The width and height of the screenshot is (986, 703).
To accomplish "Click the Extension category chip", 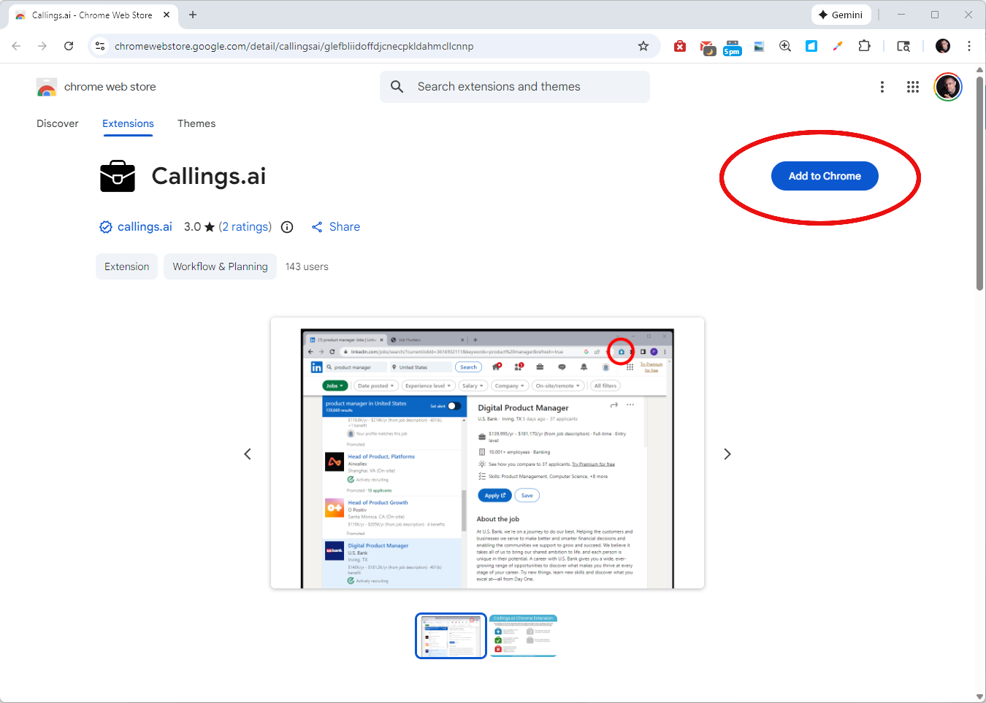I will click(127, 266).
